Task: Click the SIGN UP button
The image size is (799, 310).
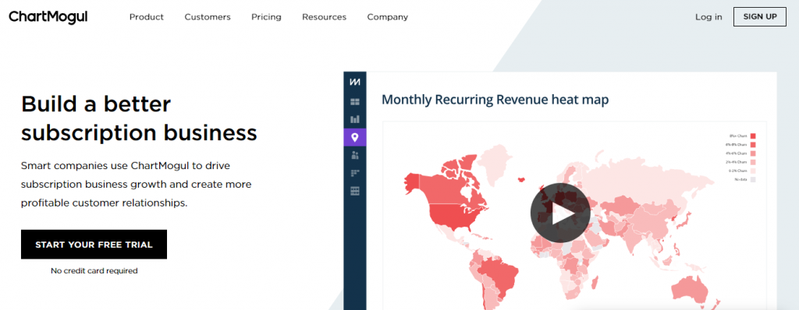Action: coord(760,16)
